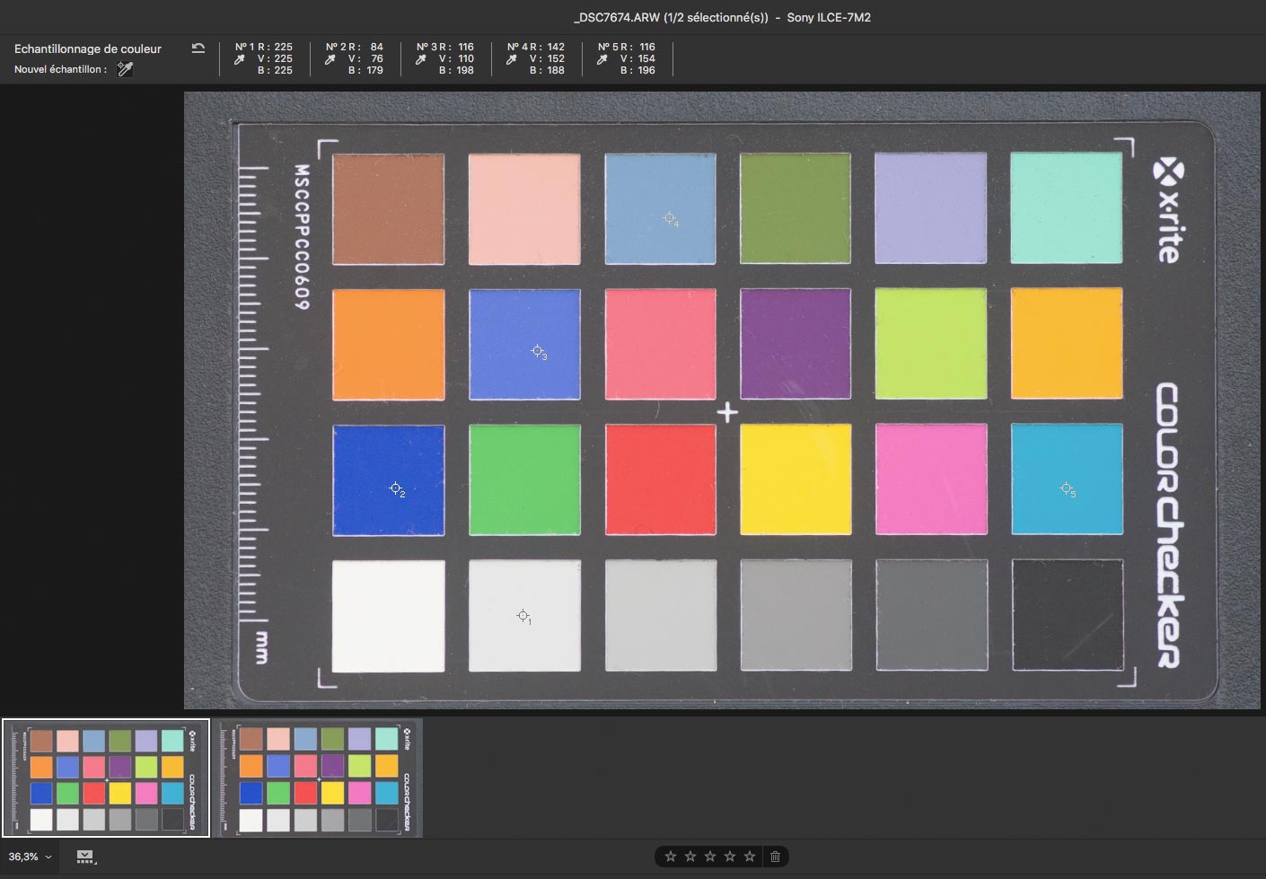Select the first filmstrip thumbnail

pyautogui.click(x=106, y=778)
